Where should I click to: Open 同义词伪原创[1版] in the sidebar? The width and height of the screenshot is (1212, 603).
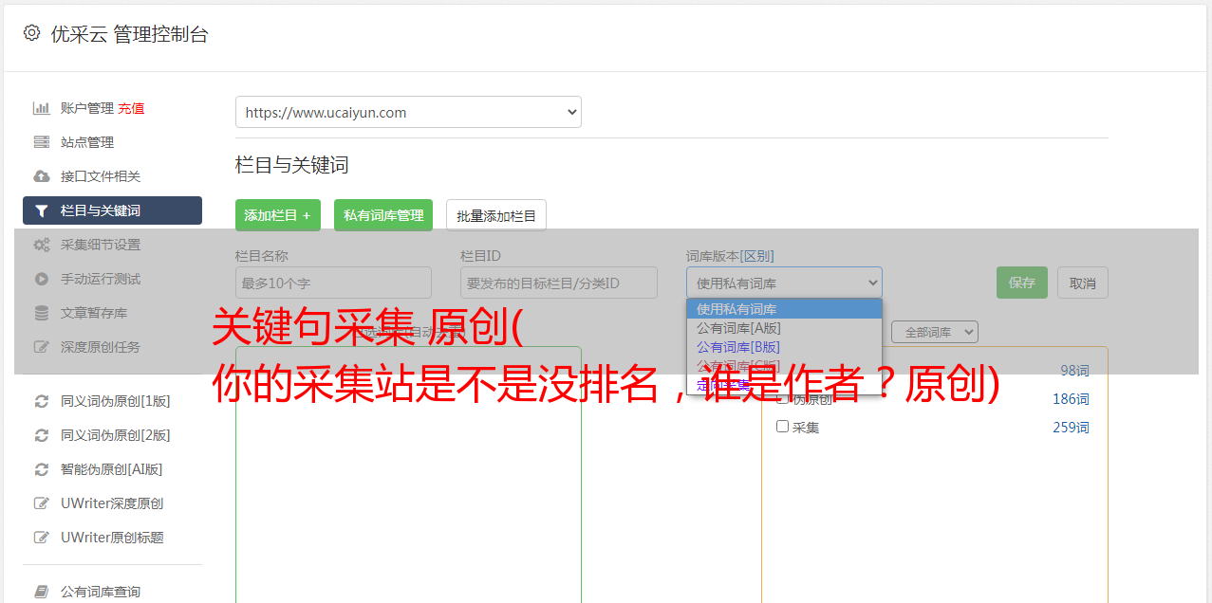tap(116, 401)
